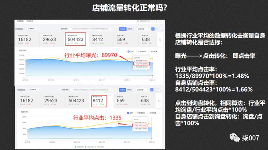Select the 569 inquiry card in clicks-chart panel
The height and width of the screenshot is (150, 268).
tap(125, 101)
